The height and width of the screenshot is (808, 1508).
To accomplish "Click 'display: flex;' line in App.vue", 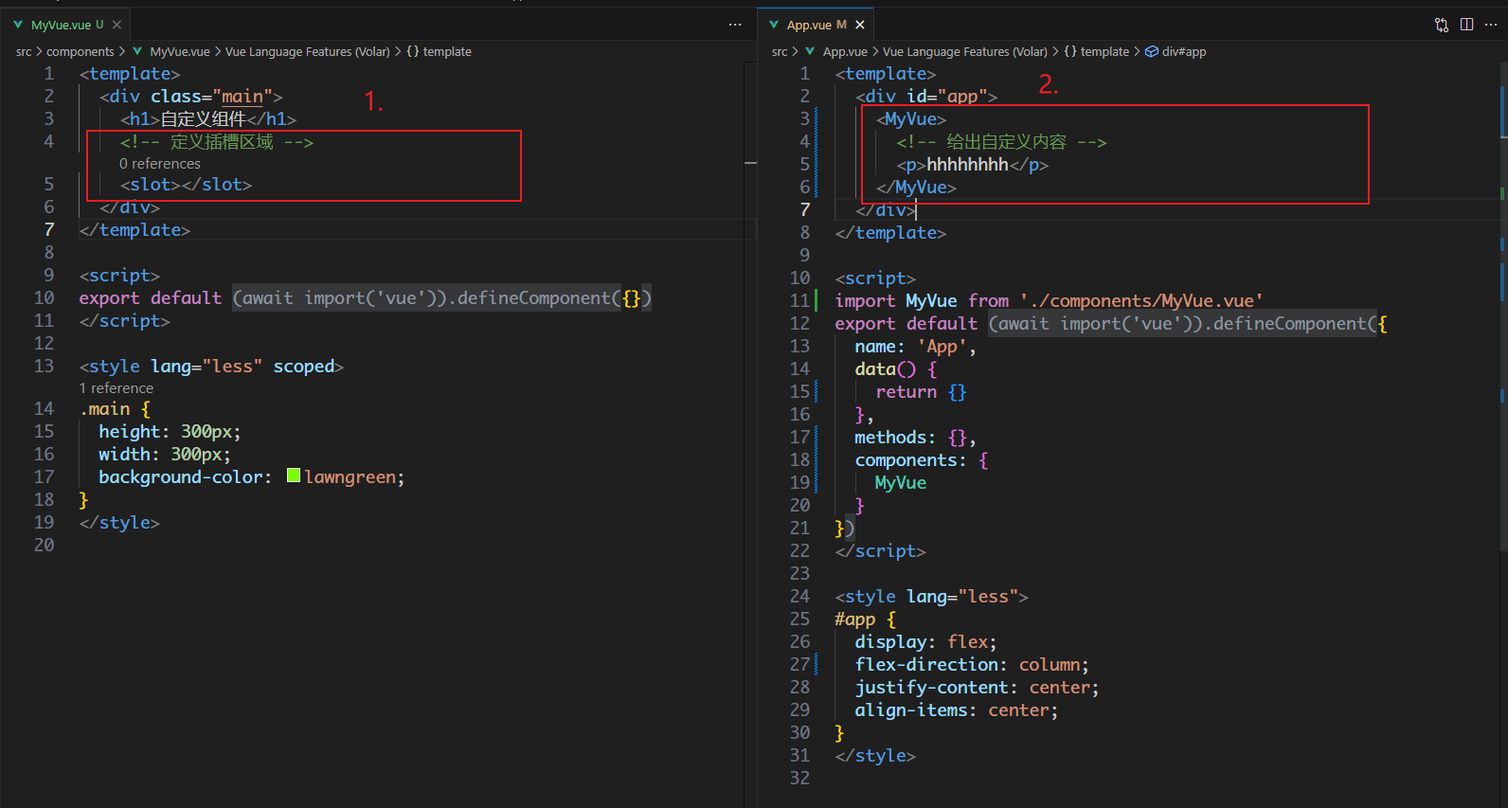I will (925, 641).
